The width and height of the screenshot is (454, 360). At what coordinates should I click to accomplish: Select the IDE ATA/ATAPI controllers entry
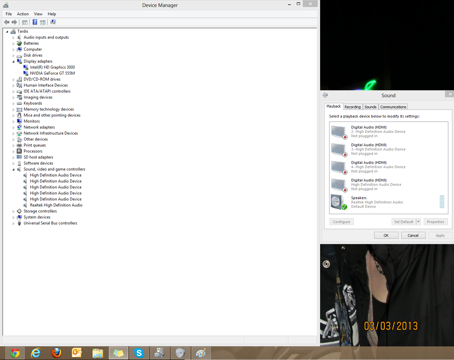click(x=47, y=91)
